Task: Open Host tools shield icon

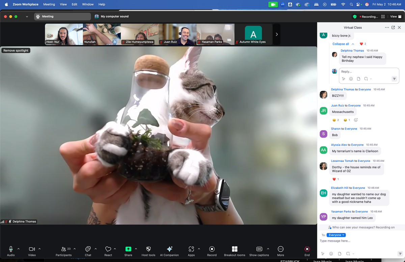Action: 148,249
